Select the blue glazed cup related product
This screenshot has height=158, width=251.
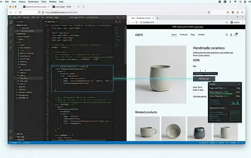[x=199, y=129]
